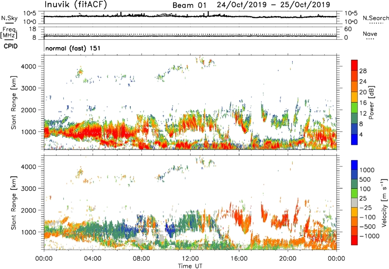Click the '12' power colorbar value
This screenshot has width=389, height=269.
pos(363,114)
